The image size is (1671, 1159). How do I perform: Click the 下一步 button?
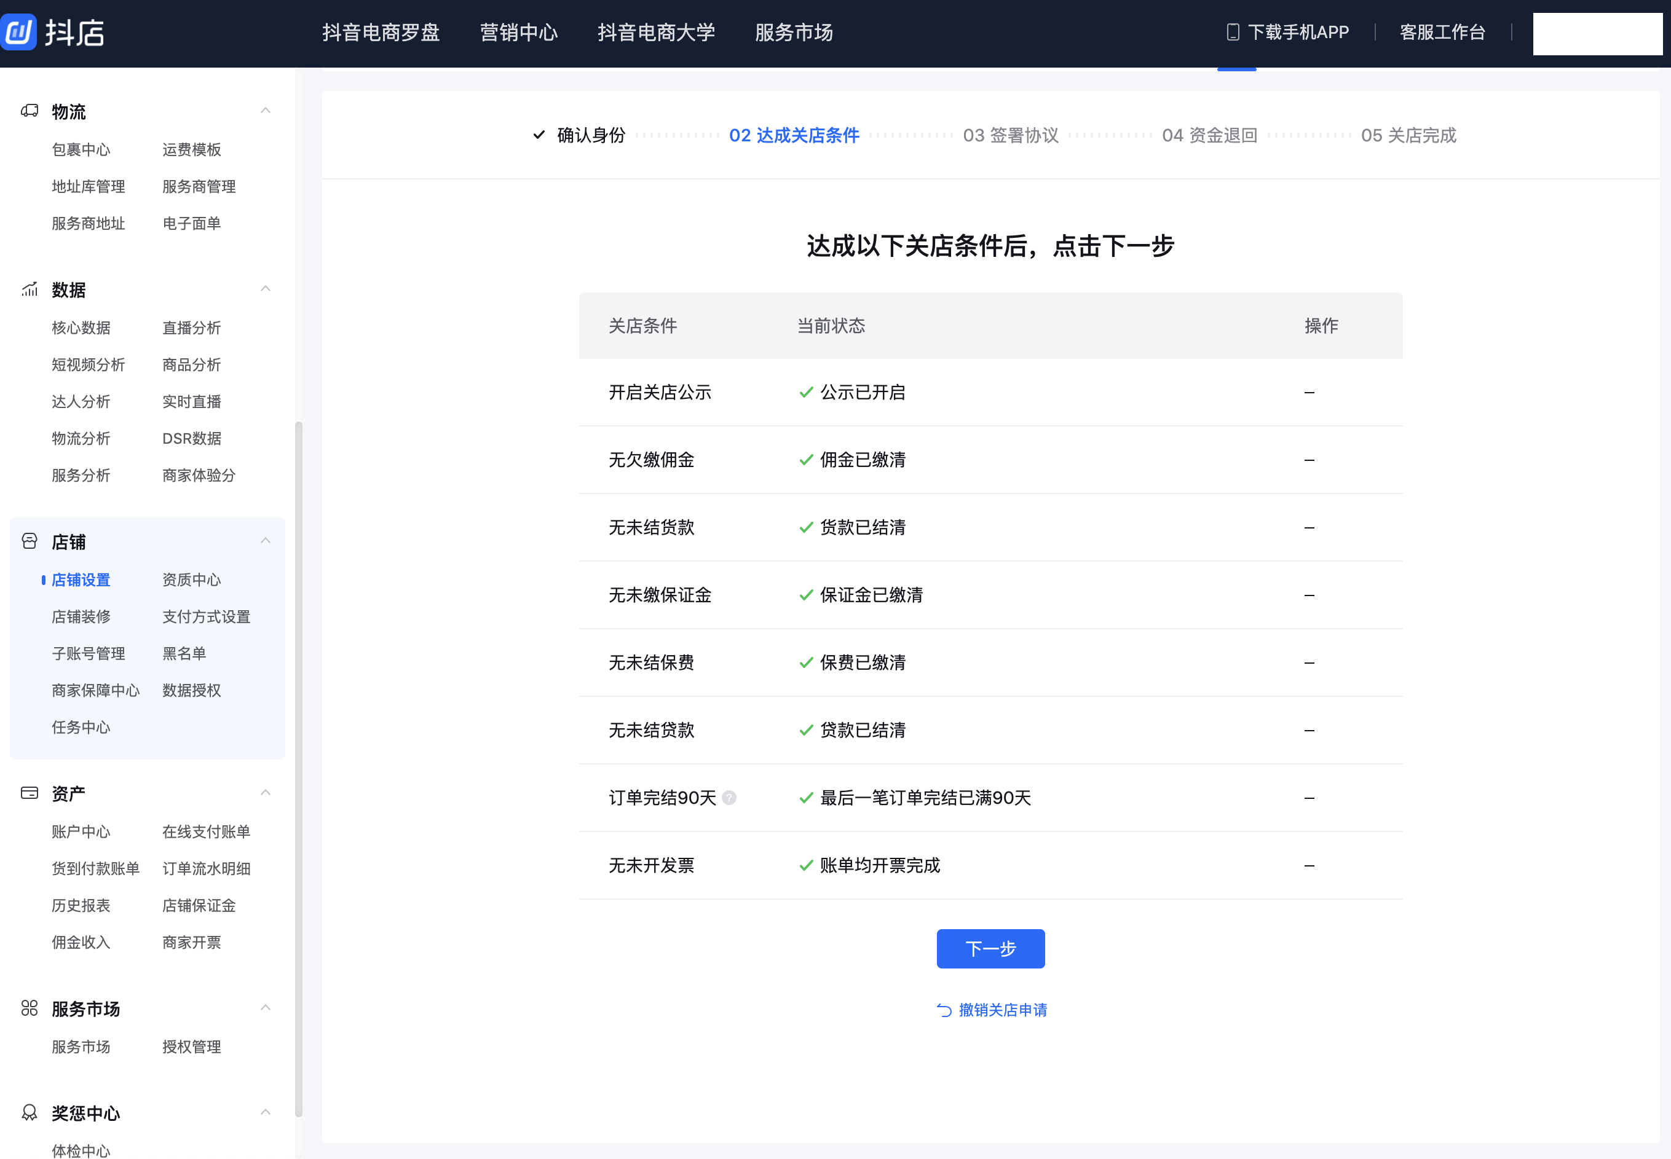click(990, 948)
